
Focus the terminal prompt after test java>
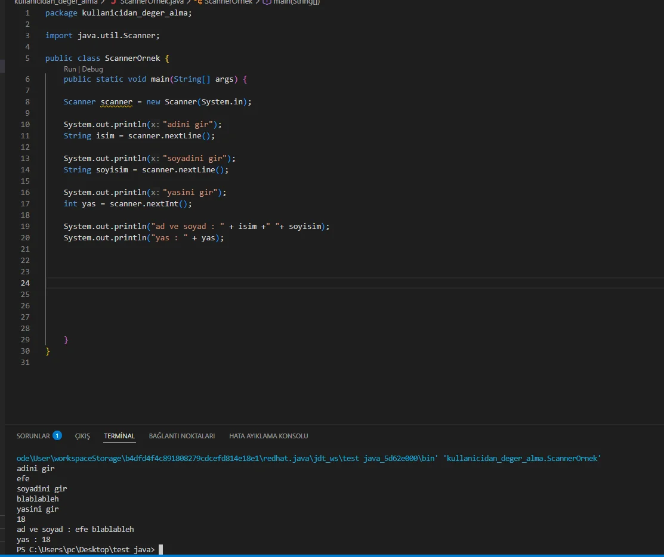pyautogui.click(x=161, y=549)
